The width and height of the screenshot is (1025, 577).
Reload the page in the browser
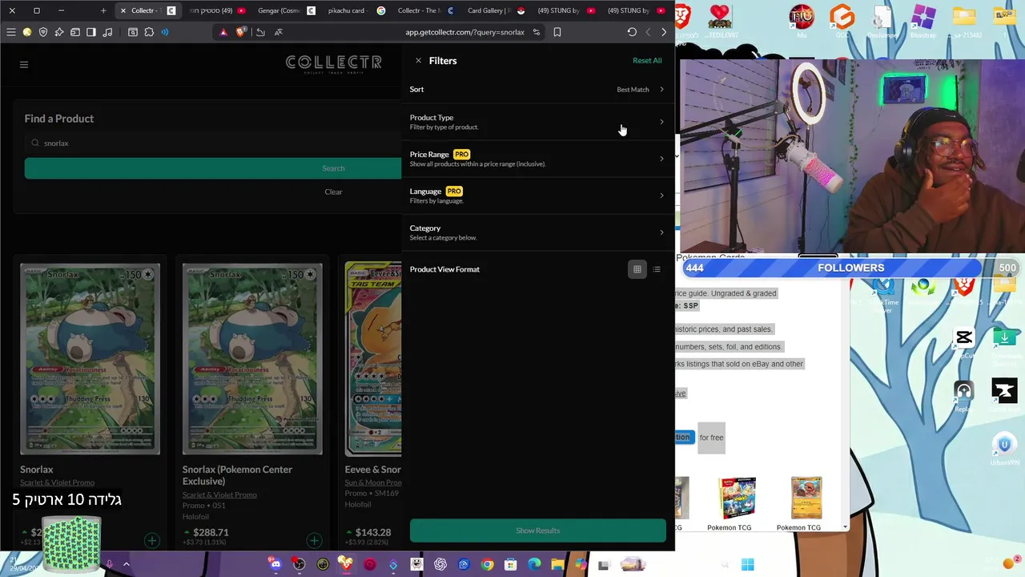point(632,32)
